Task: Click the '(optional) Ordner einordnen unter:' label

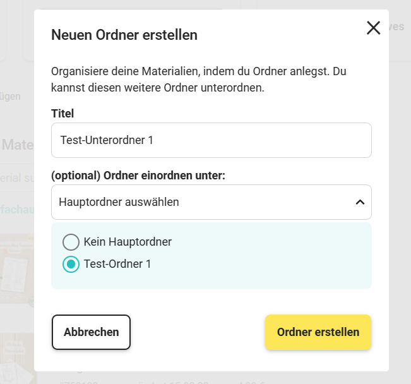Action: tap(138, 176)
